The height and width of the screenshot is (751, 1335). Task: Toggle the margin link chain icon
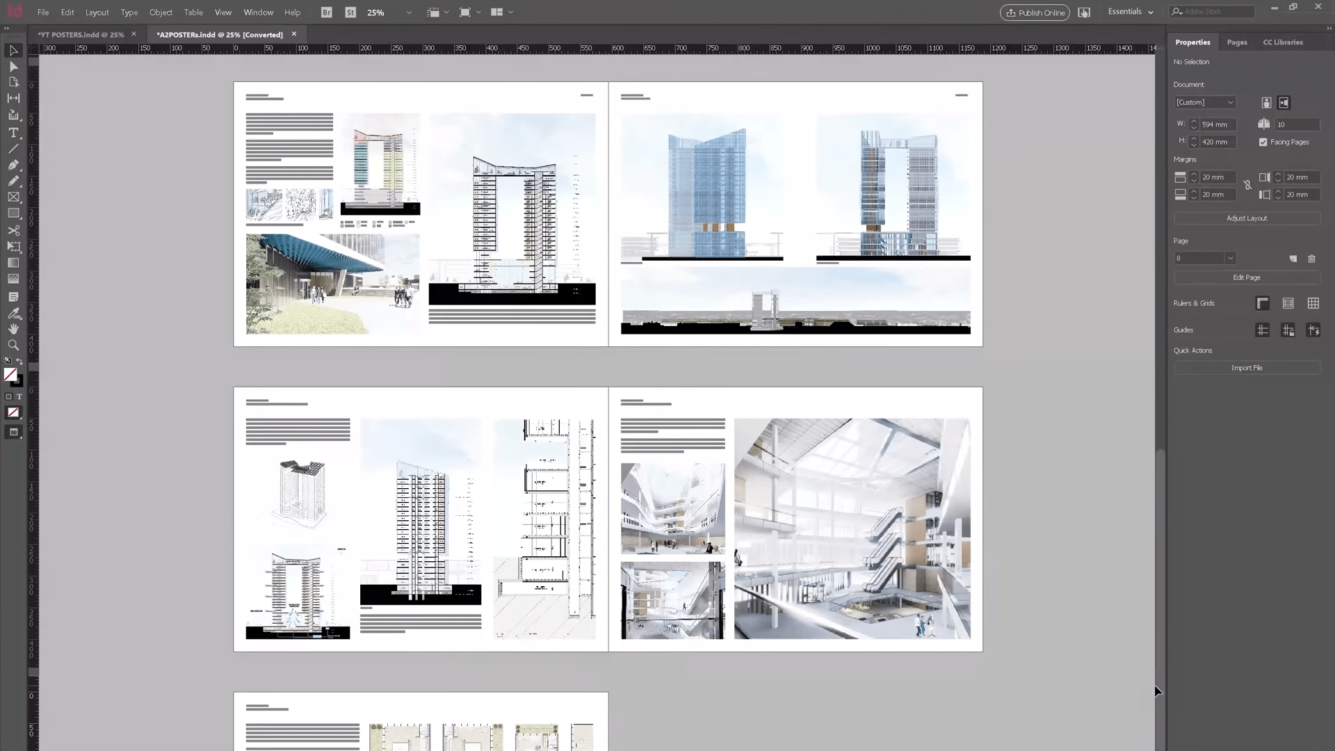tap(1247, 186)
